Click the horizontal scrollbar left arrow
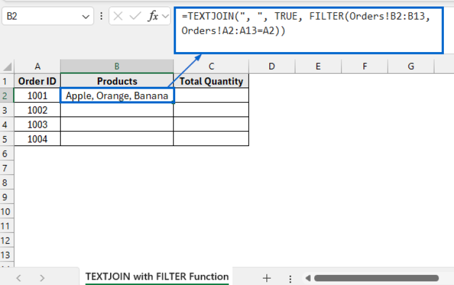The image size is (454, 285). click(x=307, y=277)
